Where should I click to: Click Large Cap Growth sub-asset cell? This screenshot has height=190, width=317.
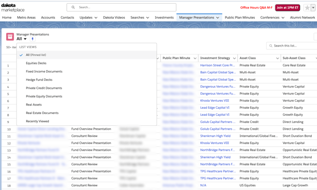(295, 185)
